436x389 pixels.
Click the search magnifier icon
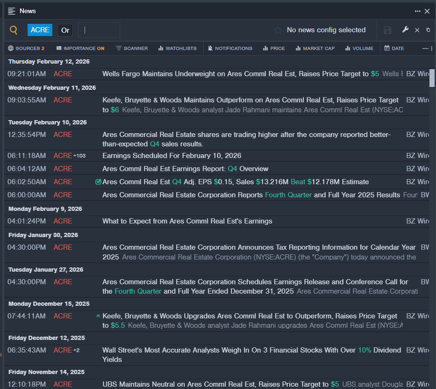[14, 30]
